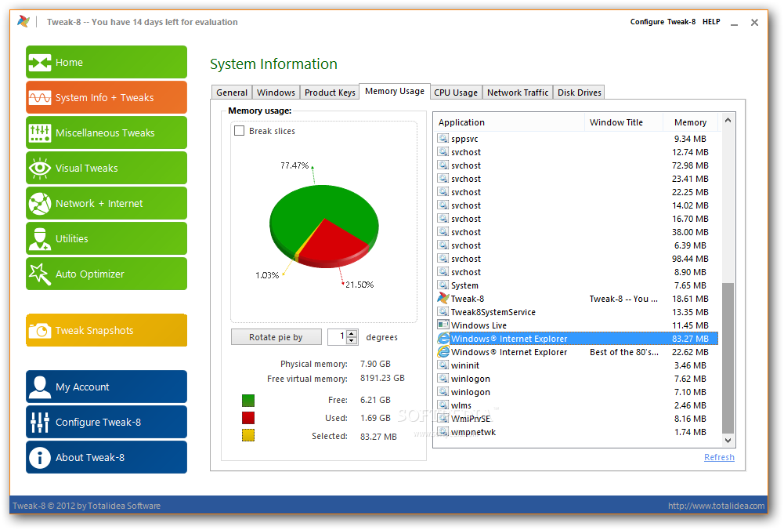784x530 pixels.
Task: Click the process list scroll up arrow
Action: click(x=728, y=120)
